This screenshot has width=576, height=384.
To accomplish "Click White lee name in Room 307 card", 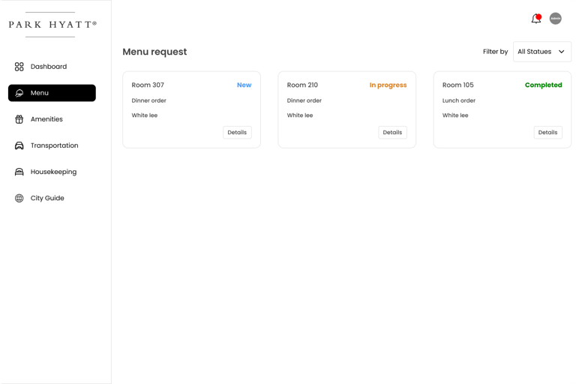I will click(144, 115).
